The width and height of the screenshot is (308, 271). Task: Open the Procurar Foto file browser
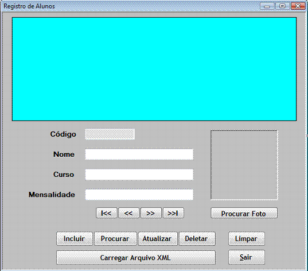[244, 213]
